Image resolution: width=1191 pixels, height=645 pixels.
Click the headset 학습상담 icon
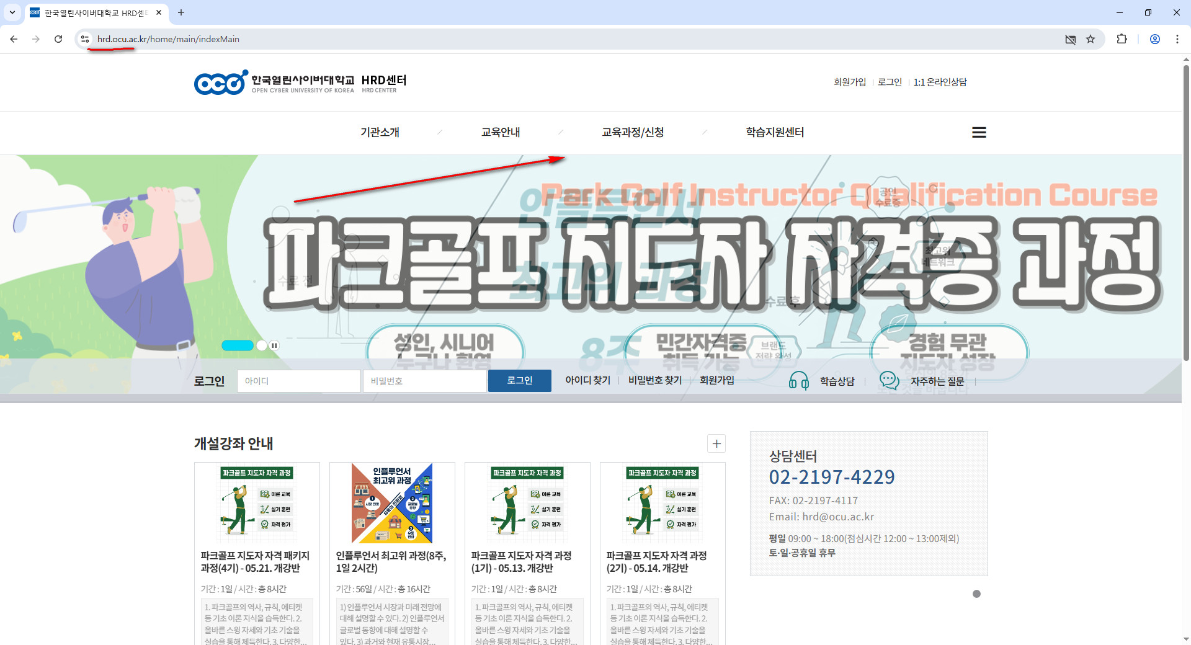798,380
